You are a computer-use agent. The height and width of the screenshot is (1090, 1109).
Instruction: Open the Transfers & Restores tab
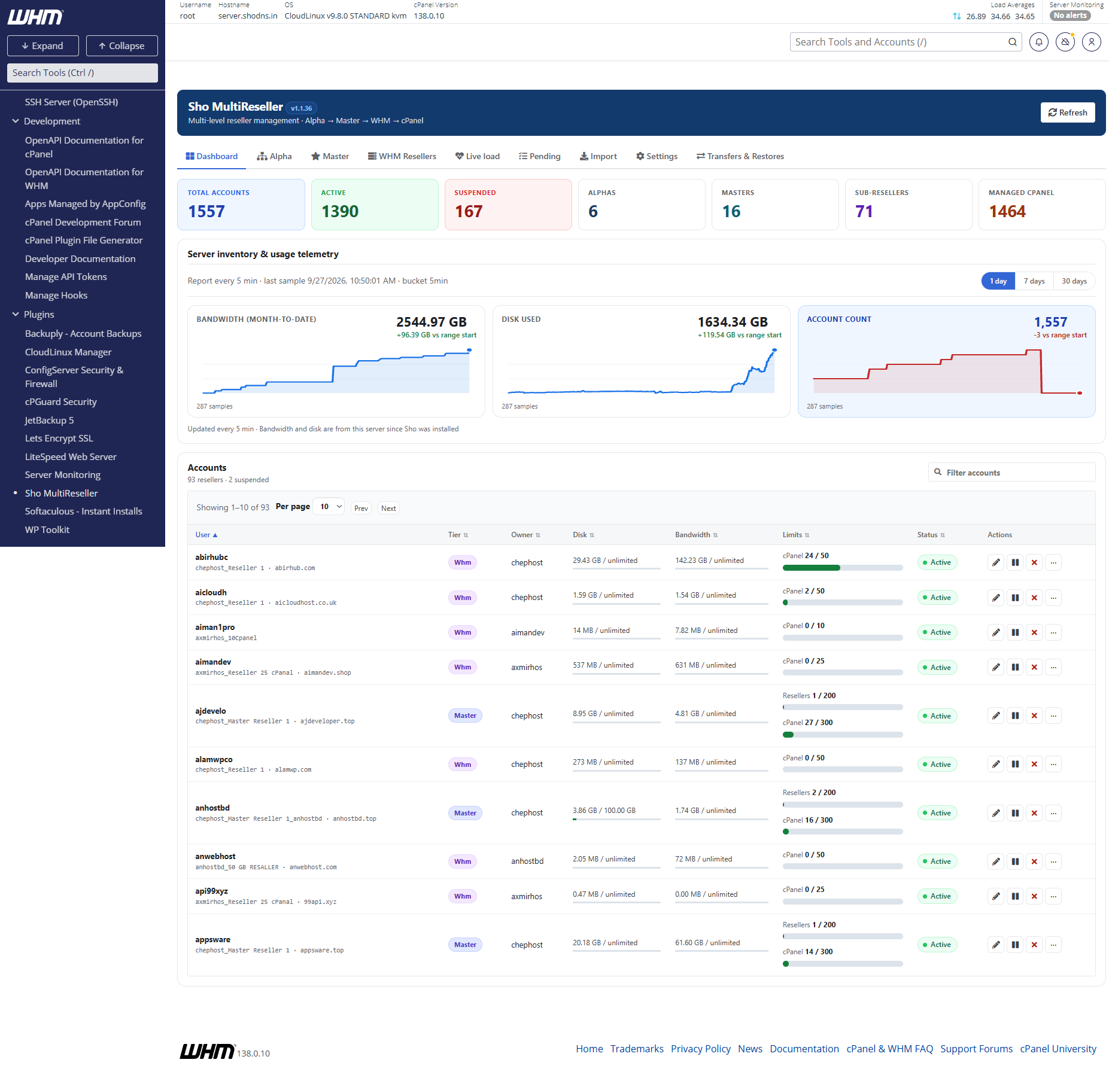point(740,156)
